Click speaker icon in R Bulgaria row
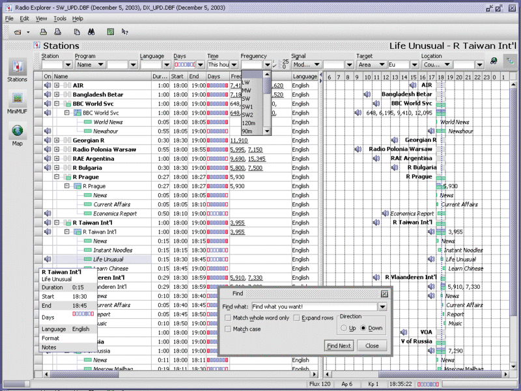521x391 pixels. (x=48, y=168)
